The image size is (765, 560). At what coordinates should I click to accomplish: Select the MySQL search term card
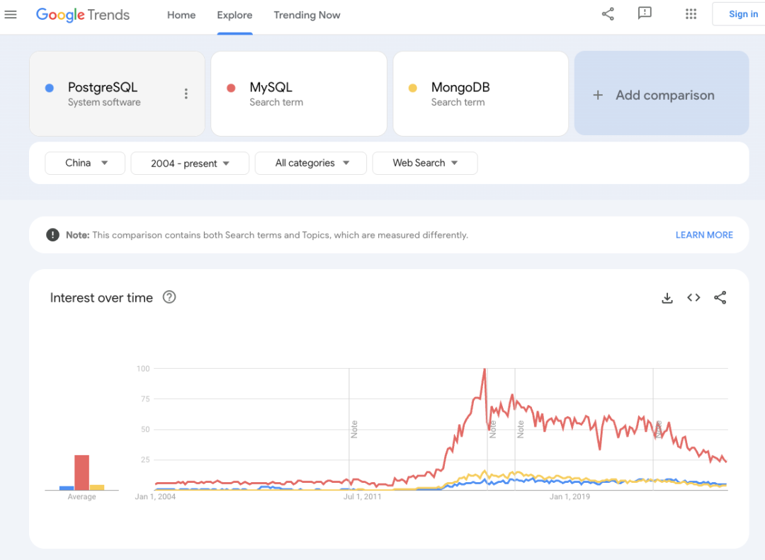[299, 93]
